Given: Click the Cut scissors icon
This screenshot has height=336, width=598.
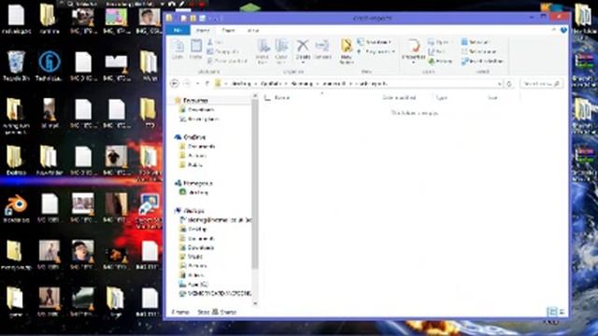Looking at the screenshot, I should pyautogui.click(x=210, y=42).
